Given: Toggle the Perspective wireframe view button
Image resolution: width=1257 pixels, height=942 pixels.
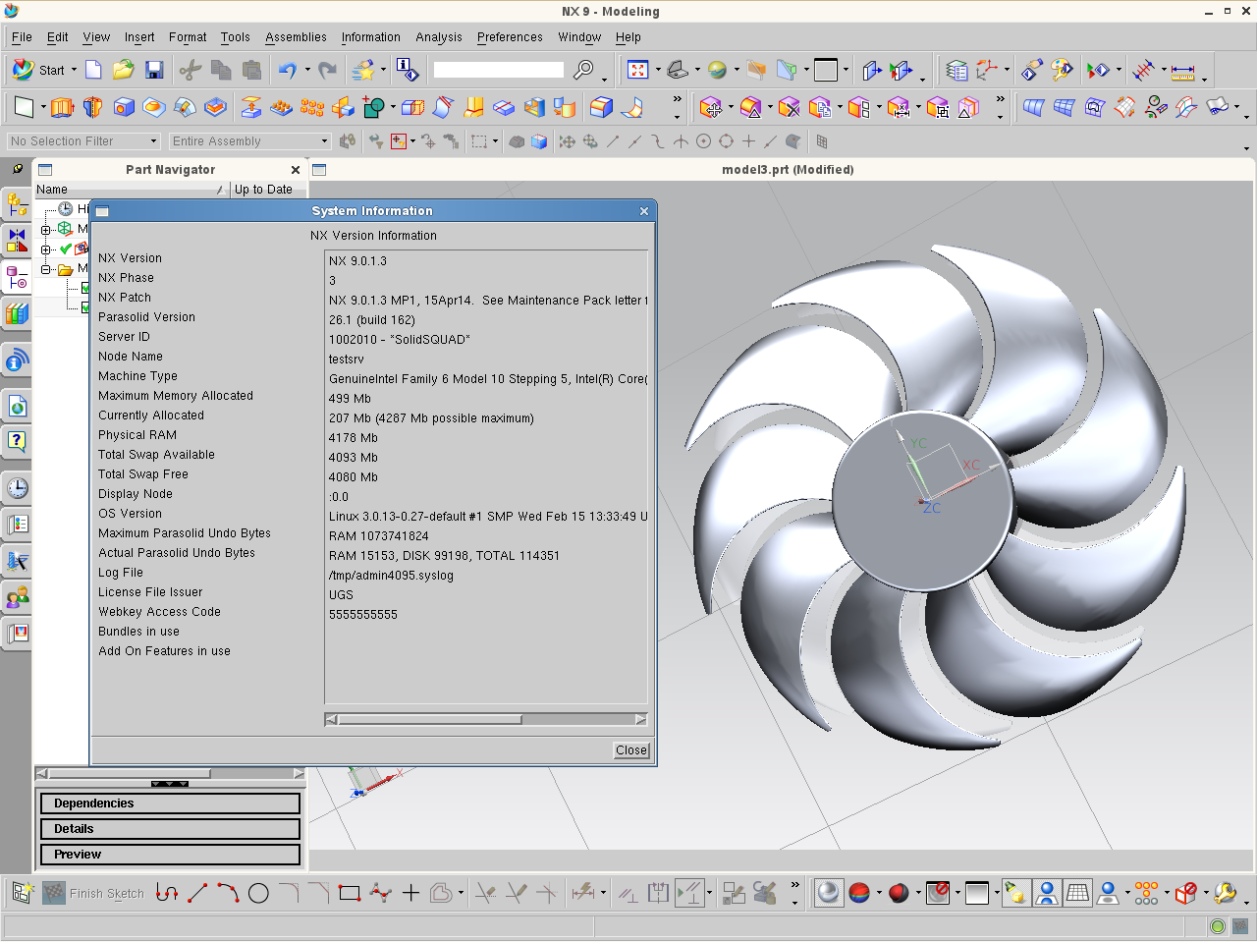Looking at the screenshot, I should pos(1077,892).
